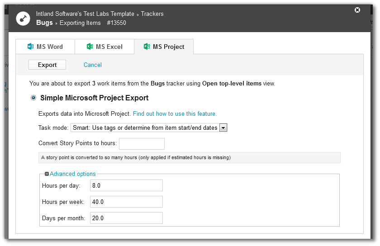
Task: Open the Bugs breadcrumb link
Action: point(44,23)
